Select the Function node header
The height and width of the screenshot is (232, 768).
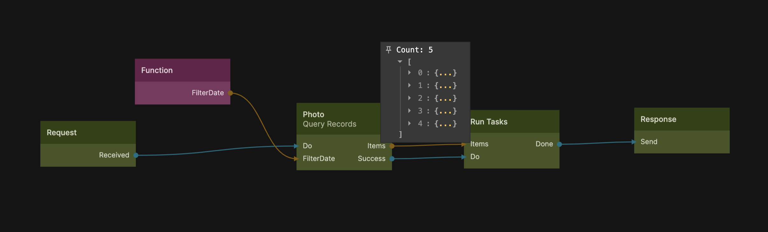click(182, 70)
